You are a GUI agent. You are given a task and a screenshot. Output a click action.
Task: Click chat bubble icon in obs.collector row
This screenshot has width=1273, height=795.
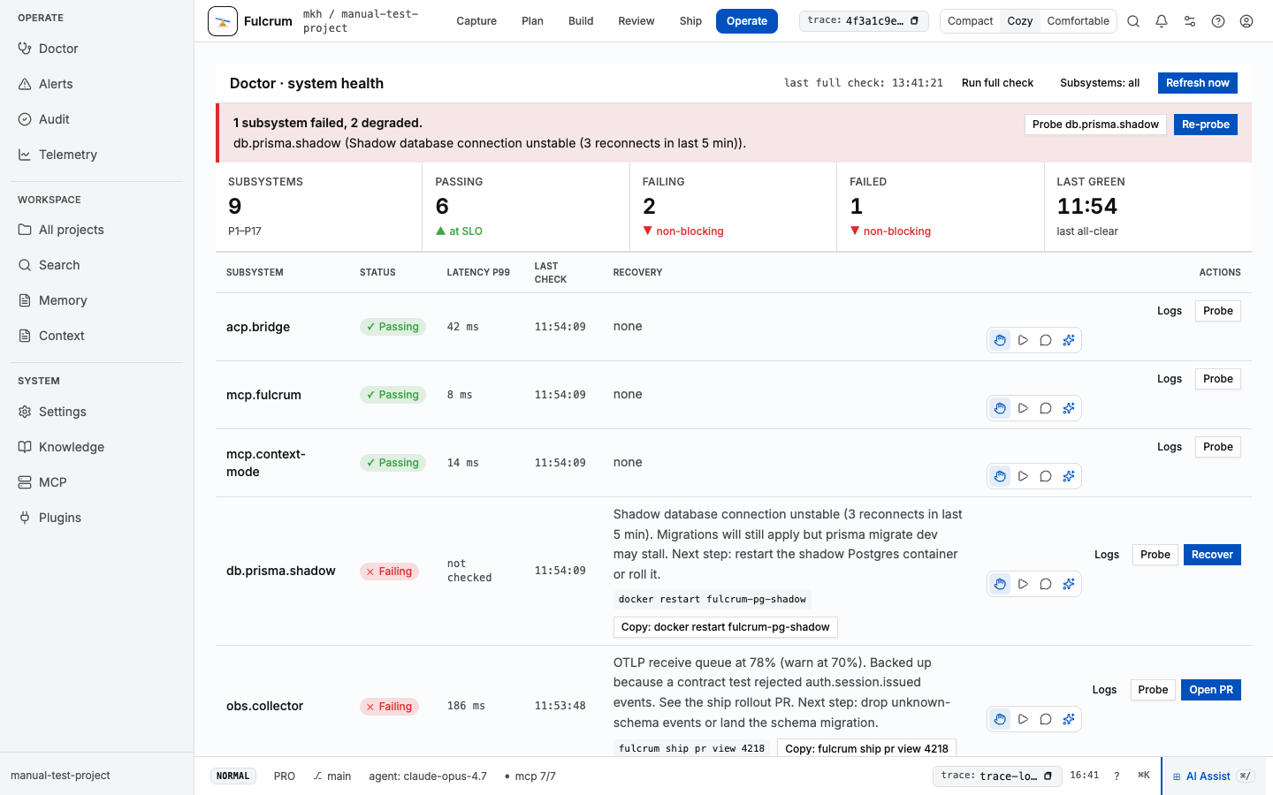tap(1046, 719)
